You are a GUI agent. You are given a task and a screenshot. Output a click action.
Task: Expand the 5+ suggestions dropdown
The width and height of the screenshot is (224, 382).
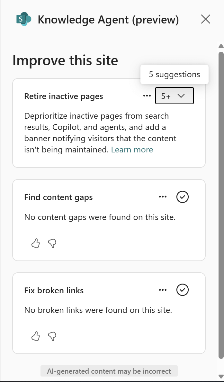point(174,96)
